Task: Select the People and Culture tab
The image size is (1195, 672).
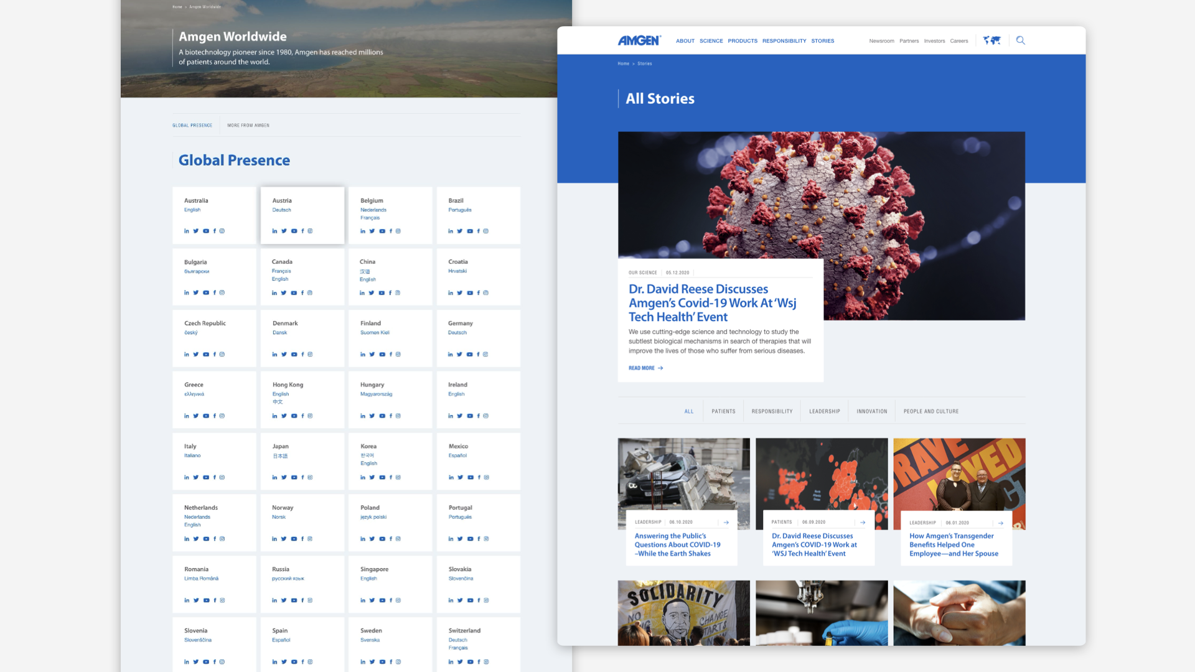Action: coord(930,411)
